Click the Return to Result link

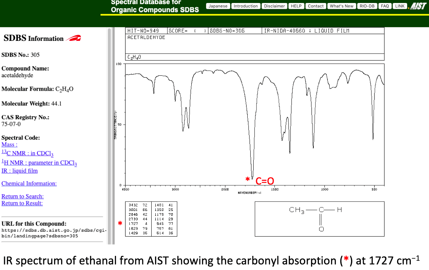click(22, 203)
